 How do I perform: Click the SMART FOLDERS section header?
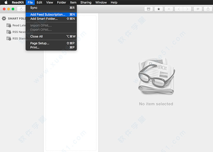(x=17, y=18)
